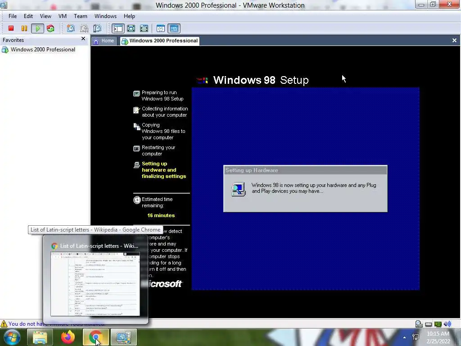Open the Windows menu
This screenshot has width=461, height=346.
[105, 16]
